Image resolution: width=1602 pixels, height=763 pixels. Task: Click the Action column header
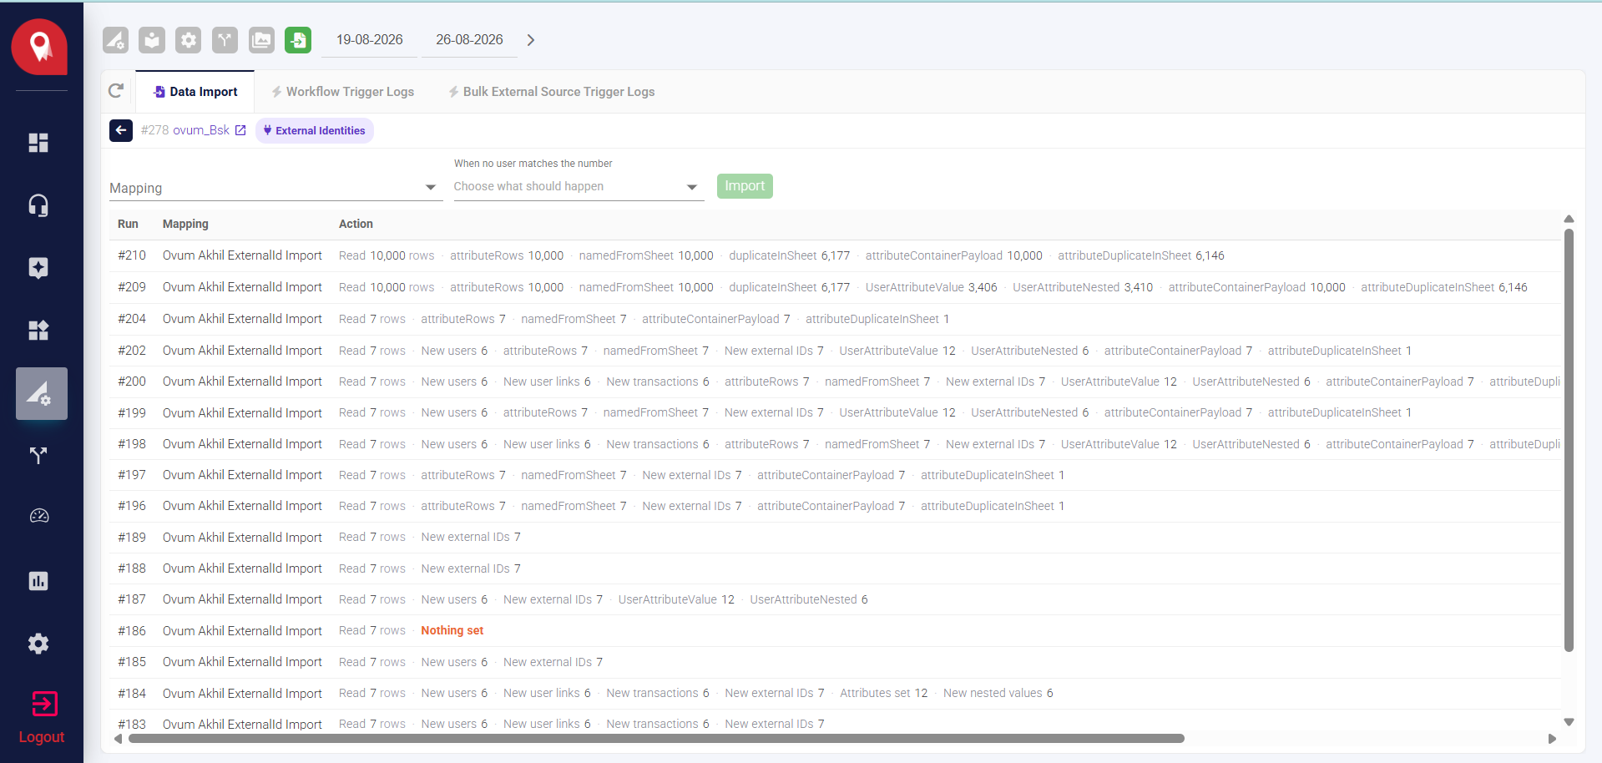[x=356, y=224]
